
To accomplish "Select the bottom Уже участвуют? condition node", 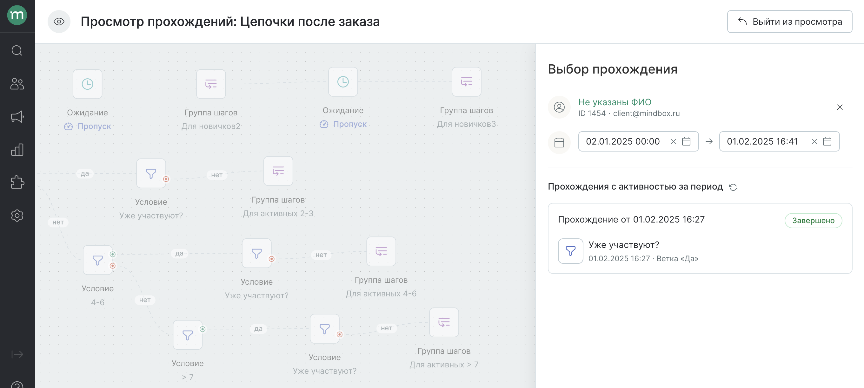I will [325, 329].
